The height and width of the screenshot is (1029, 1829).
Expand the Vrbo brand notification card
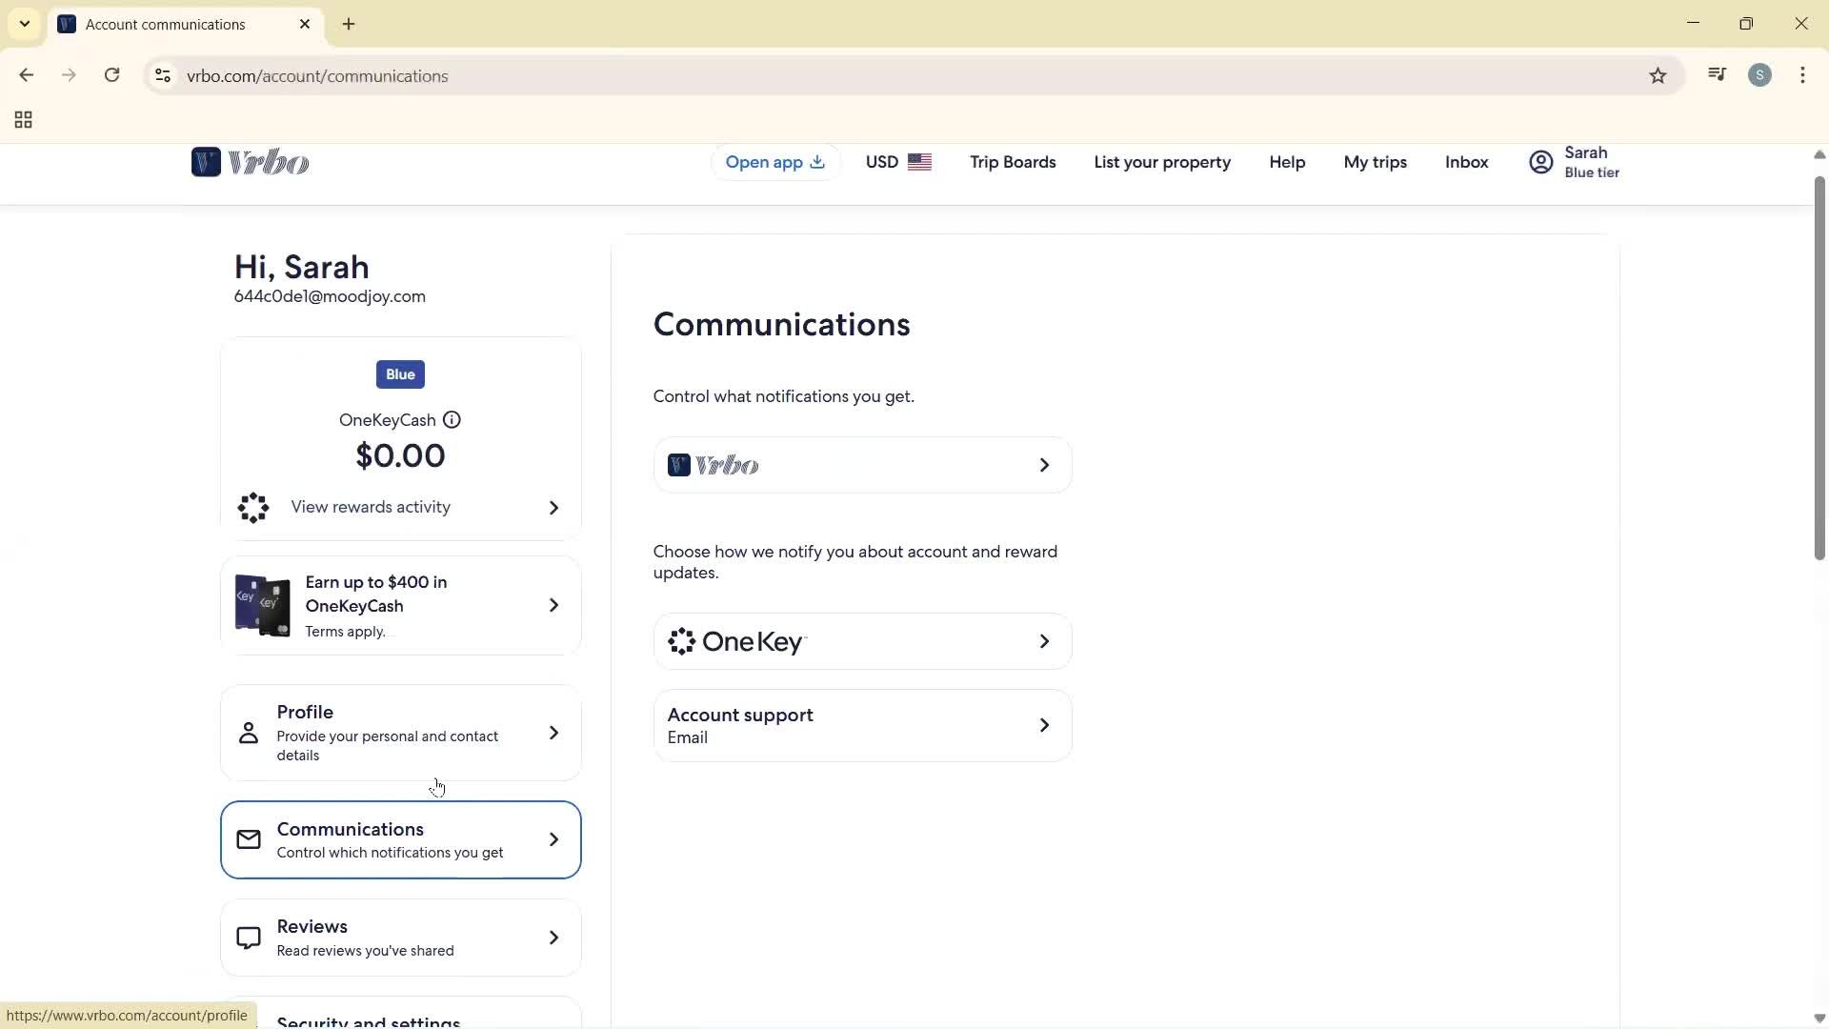click(x=861, y=465)
